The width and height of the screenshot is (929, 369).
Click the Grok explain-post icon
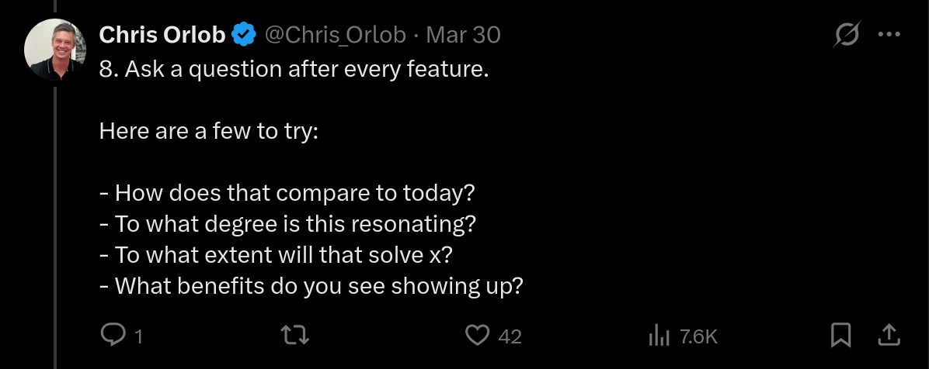point(845,35)
